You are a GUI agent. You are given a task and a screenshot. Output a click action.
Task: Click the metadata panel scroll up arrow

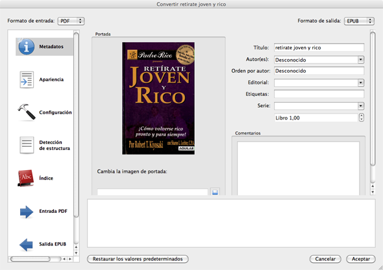[x=373, y=186]
